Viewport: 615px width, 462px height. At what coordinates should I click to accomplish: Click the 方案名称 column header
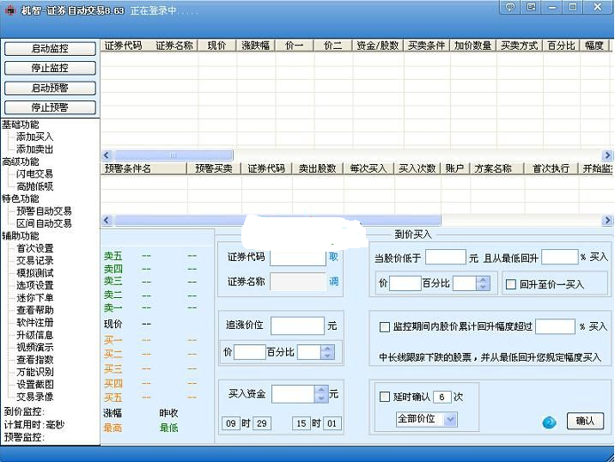[496, 168]
